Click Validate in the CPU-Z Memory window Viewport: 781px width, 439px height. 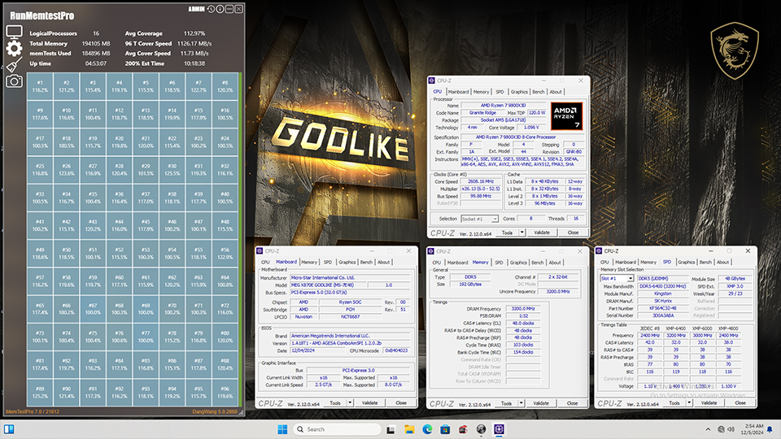coord(540,402)
